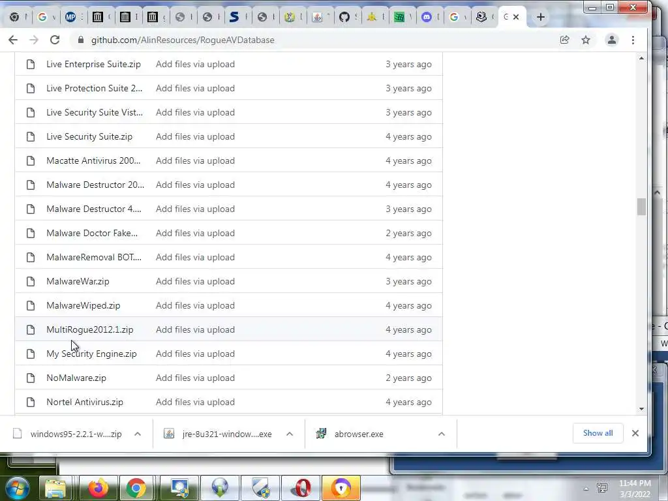
Task: Switch to the green Windows-logo favicon tab
Action: [399, 17]
